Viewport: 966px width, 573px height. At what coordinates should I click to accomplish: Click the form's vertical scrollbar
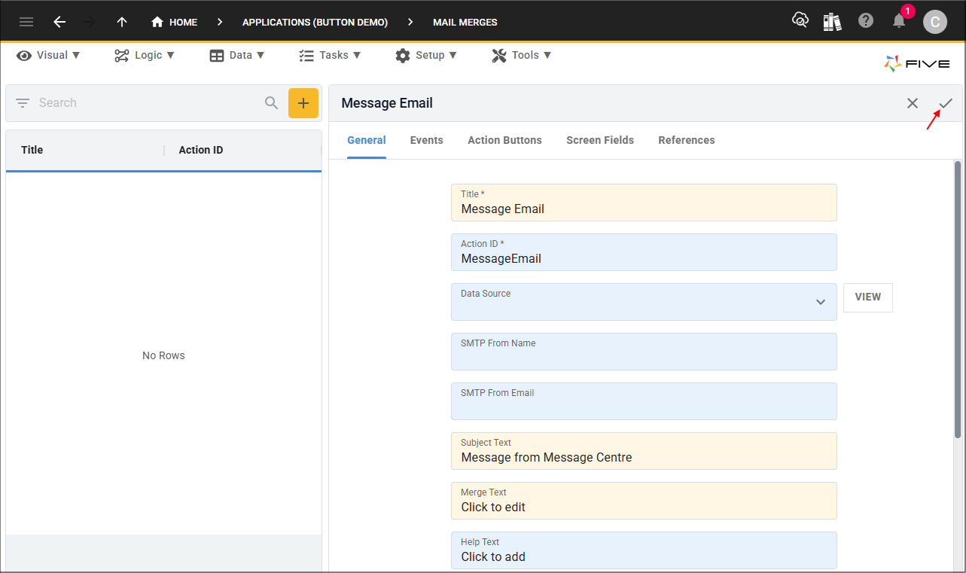(958, 300)
